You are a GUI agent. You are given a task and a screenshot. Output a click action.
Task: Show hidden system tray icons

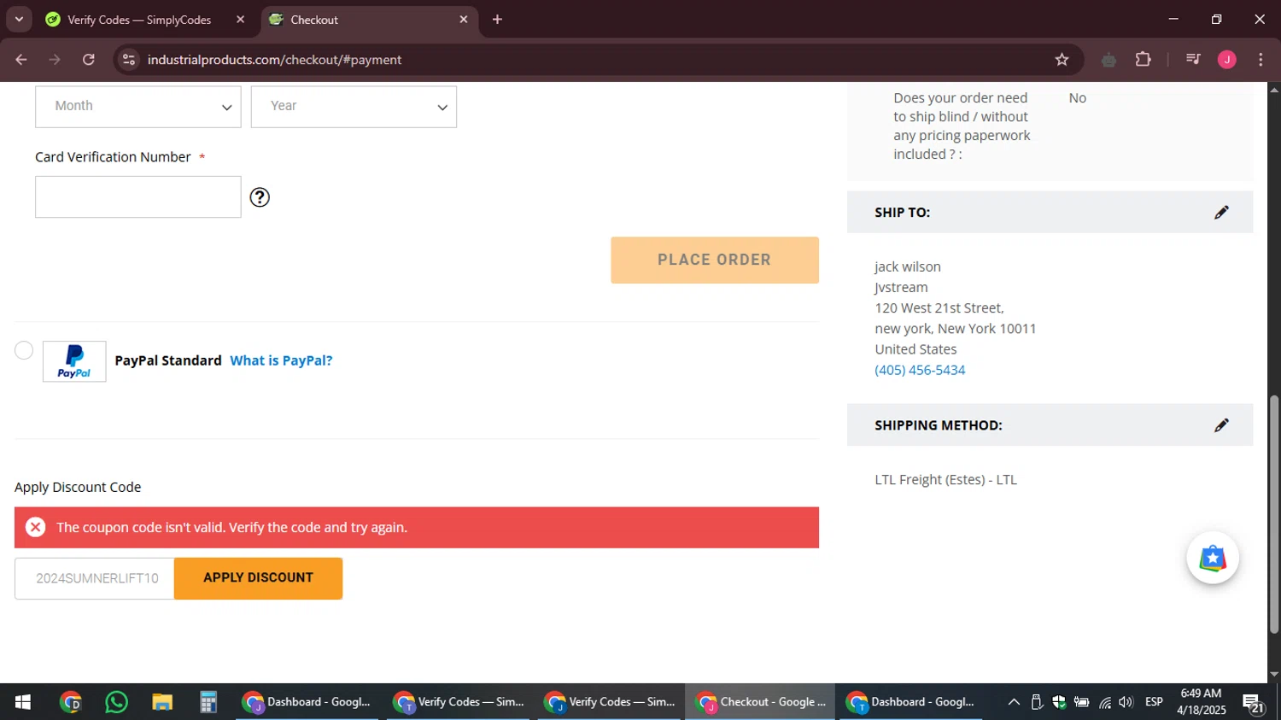coord(1014,702)
